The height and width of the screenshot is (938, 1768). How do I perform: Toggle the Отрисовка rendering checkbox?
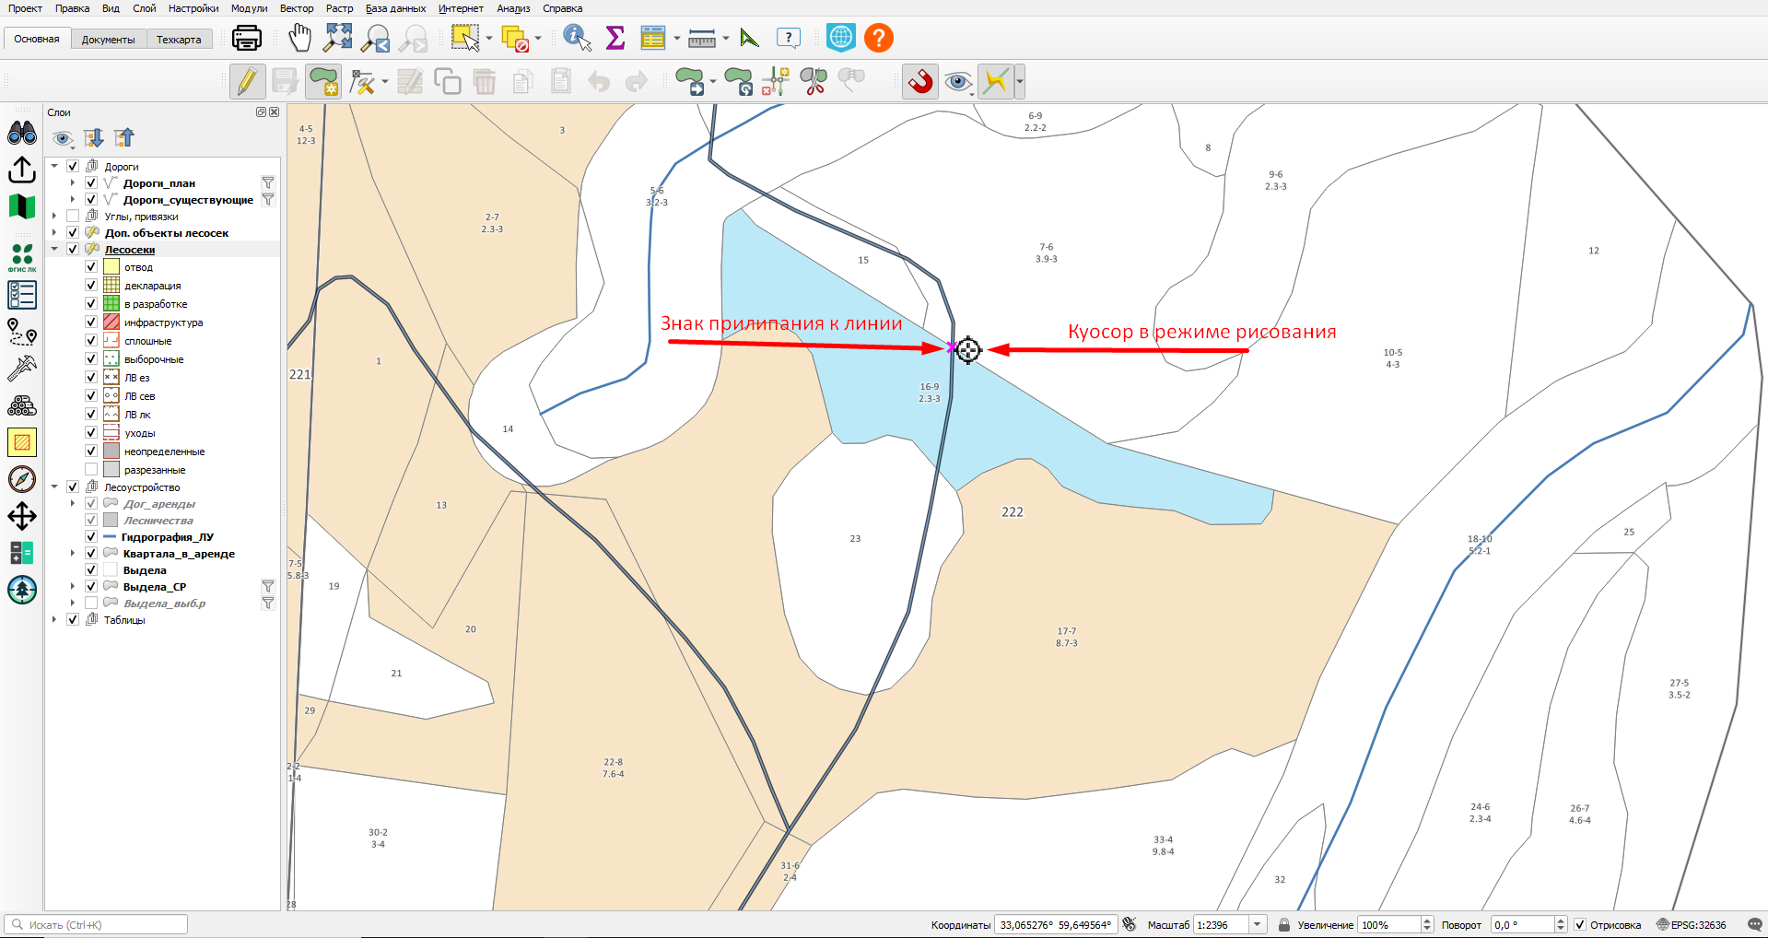coord(1580,924)
